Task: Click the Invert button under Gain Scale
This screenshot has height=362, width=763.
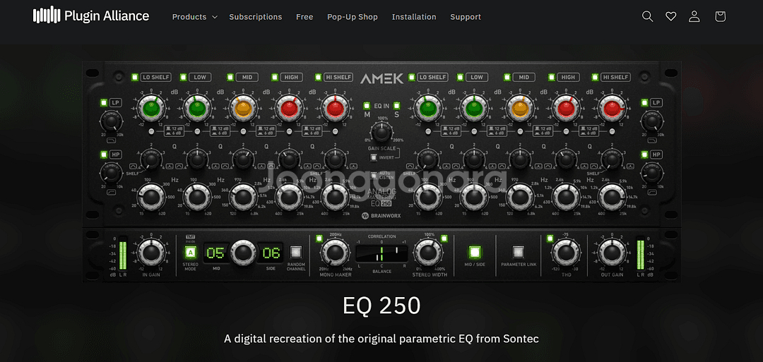Action: [374, 157]
